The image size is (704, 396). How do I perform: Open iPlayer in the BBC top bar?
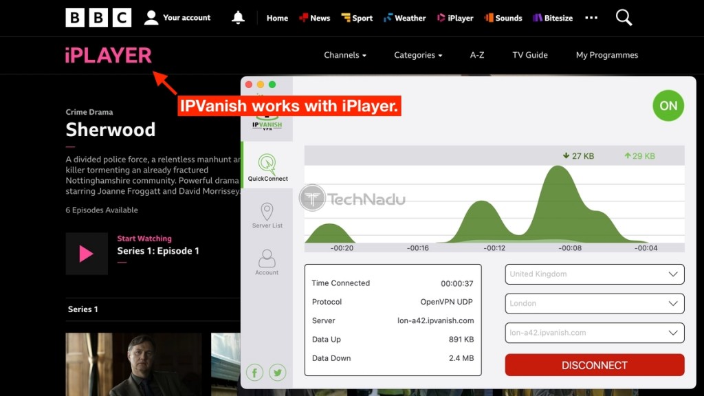coord(455,18)
